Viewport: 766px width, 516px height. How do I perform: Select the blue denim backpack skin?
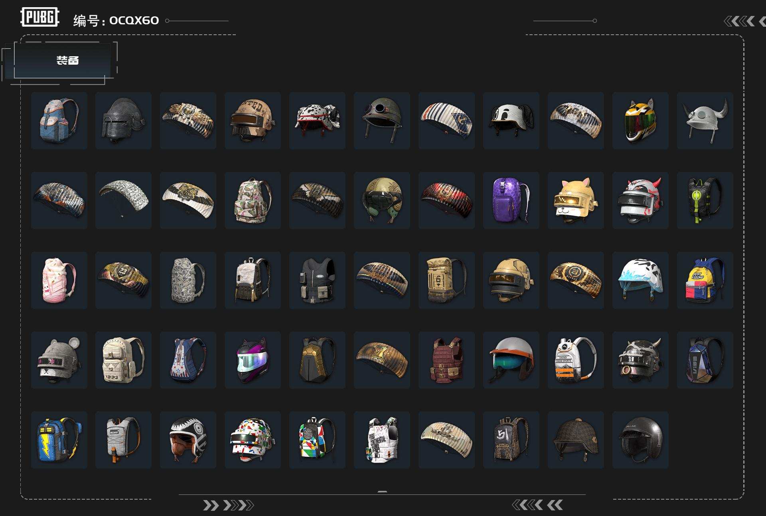(59, 121)
